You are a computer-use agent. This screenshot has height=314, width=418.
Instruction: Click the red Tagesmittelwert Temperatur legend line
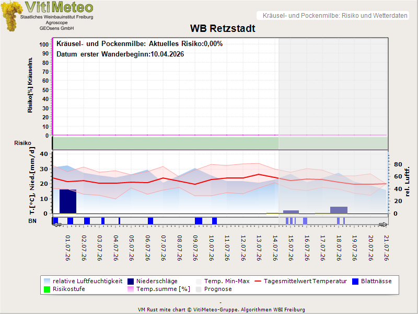point(258,281)
